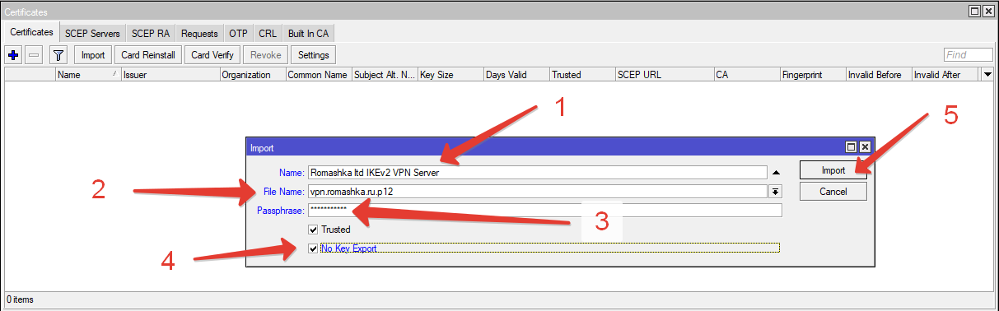Image resolution: width=999 pixels, height=311 pixels.
Task: Sort by Name column header
Action: pos(88,74)
